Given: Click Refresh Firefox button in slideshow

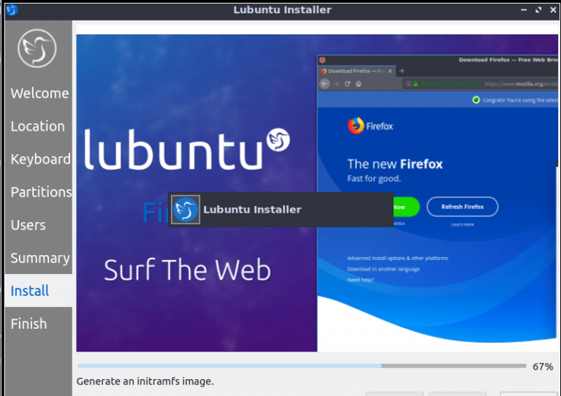Looking at the screenshot, I should [462, 207].
